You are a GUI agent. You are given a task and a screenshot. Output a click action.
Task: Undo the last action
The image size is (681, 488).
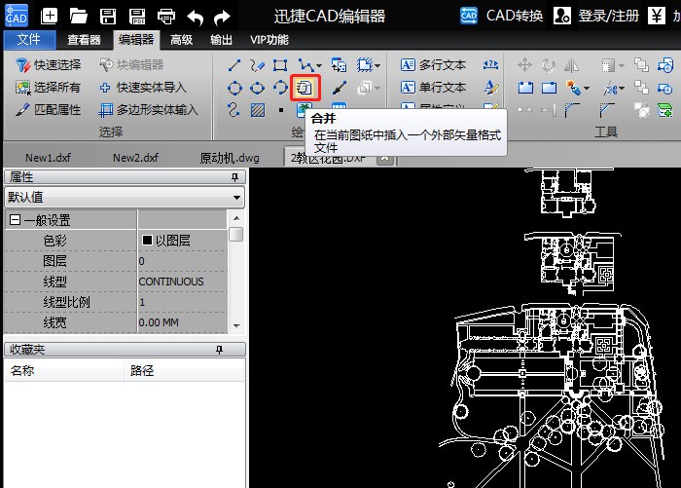[195, 18]
